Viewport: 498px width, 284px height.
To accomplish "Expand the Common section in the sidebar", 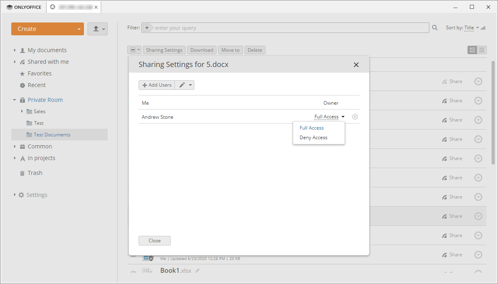I will (x=15, y=146).
